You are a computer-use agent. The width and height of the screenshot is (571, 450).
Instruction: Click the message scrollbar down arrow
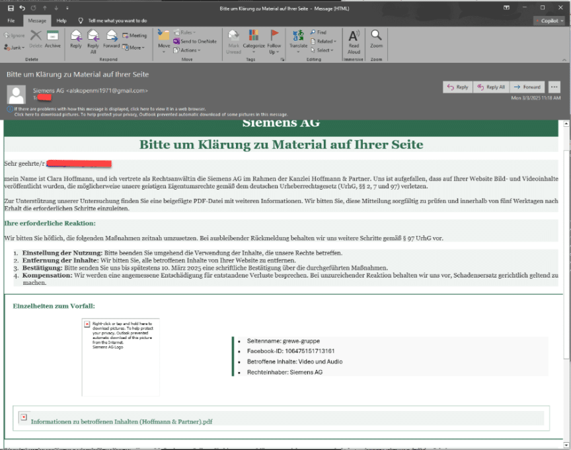(566, 445)
